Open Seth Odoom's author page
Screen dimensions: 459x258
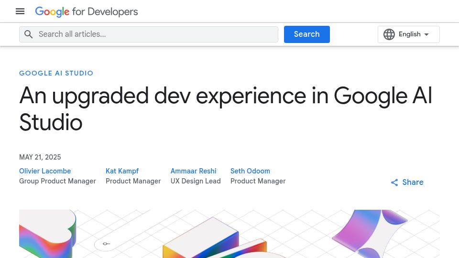click(x=250, y=171)
